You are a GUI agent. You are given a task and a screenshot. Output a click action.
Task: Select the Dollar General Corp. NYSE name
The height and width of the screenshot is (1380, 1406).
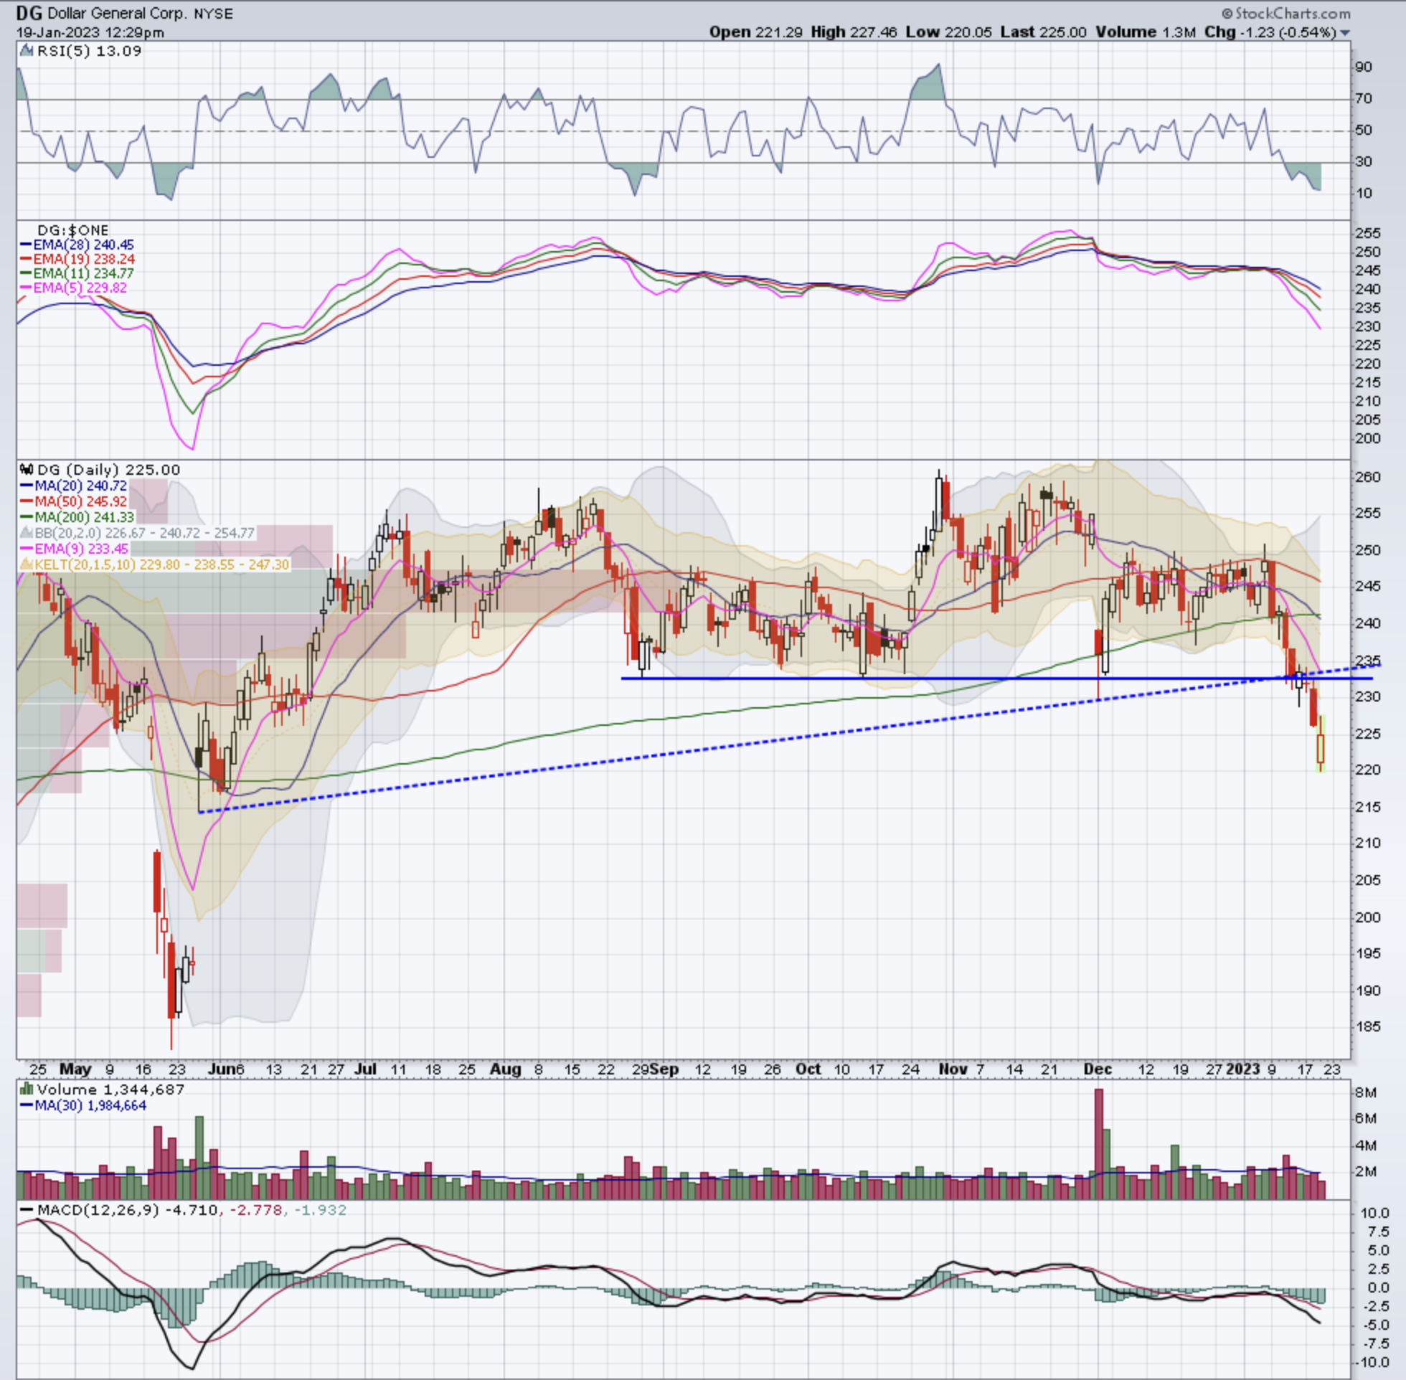point(141,14)
